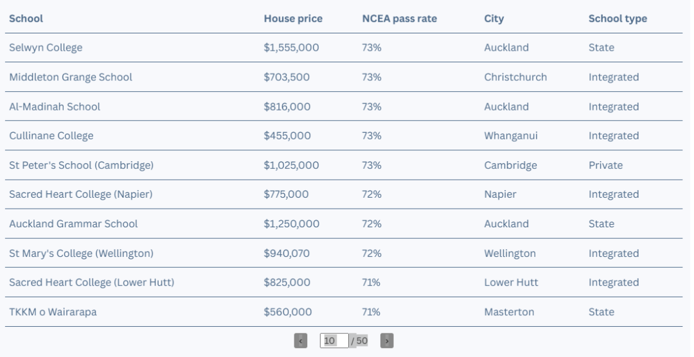694x357 pixels.
Task: Click the Cullinane College entry
Action: click(x=51, y=136)
